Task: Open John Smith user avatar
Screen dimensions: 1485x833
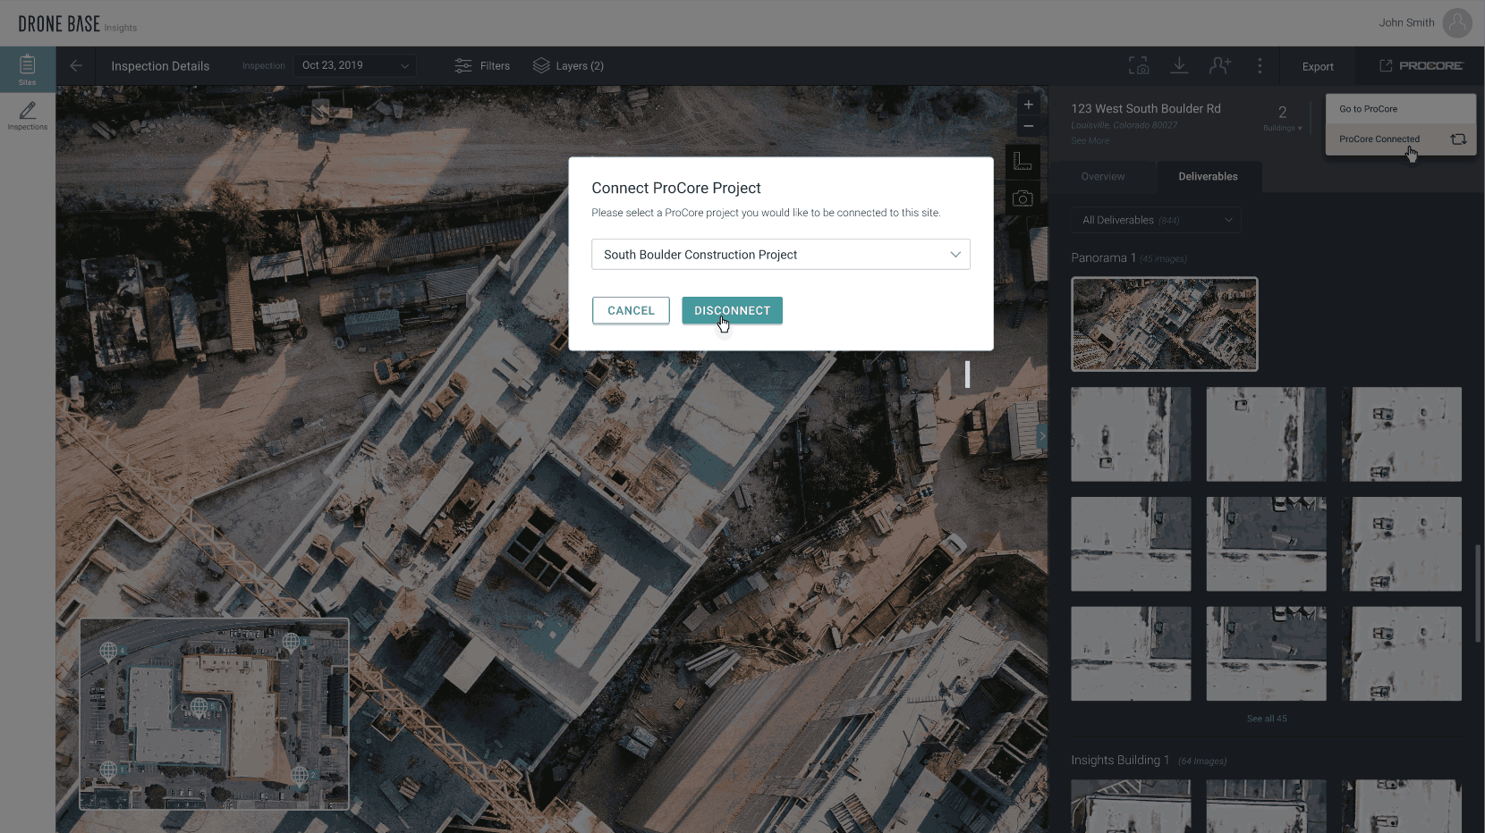Action: [1457, 23]
